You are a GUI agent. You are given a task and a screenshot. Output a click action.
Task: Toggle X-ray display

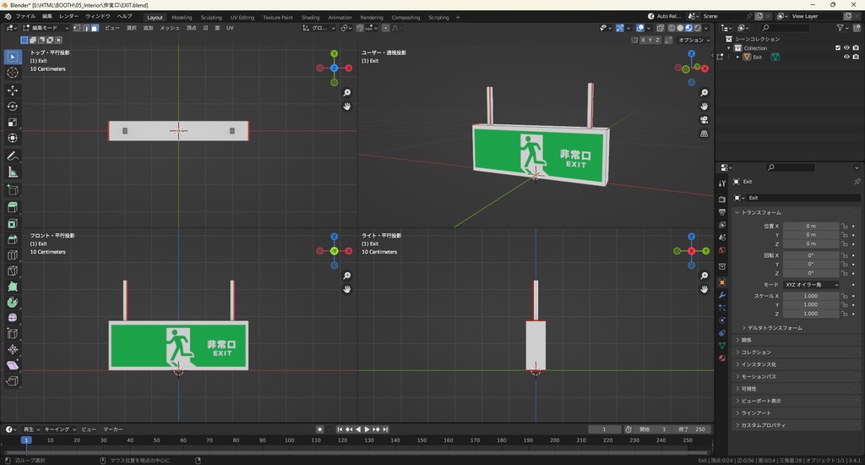point(660,28)
